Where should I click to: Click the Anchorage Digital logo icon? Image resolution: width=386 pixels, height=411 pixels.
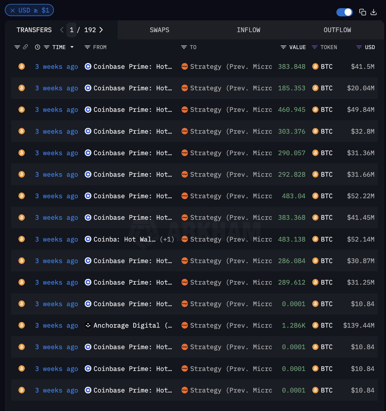[88, 325]
